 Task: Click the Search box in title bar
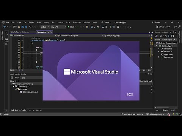[x=106, y=22]
